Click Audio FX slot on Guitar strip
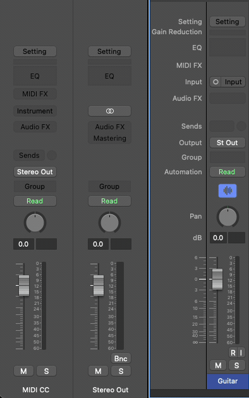 228,98
